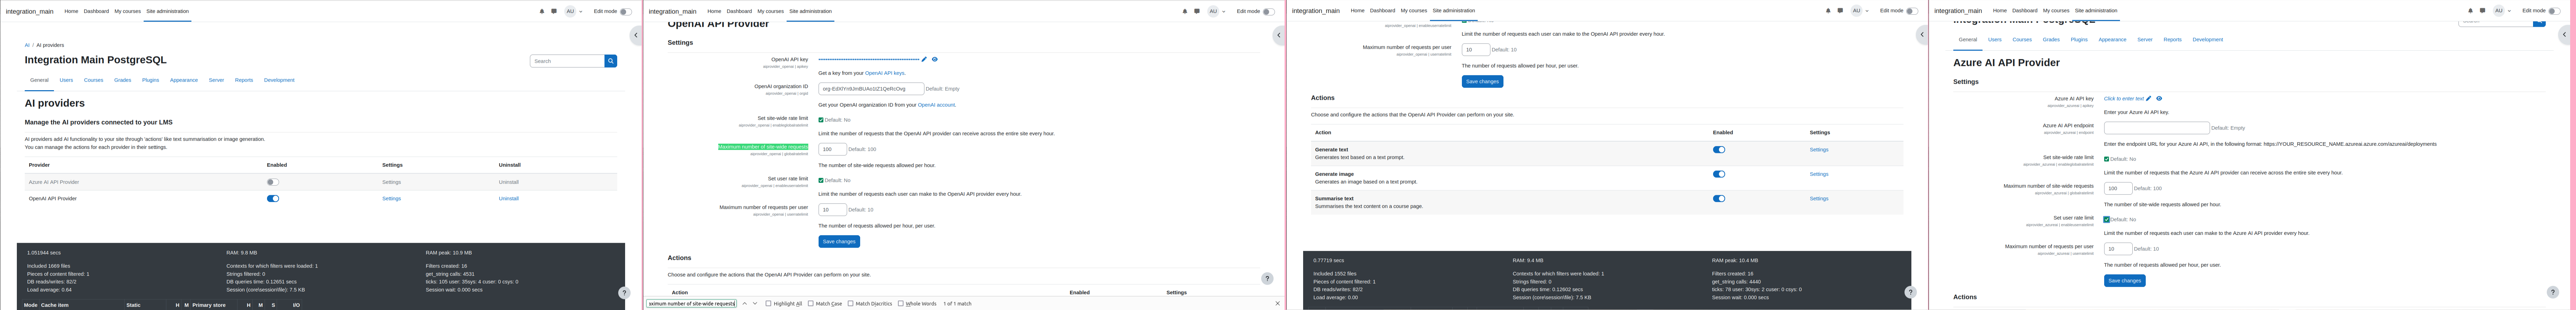The height and width of the screenshot is (310, 2576).
Task: Click Uninstall link for OpenAI API Provider
Action: click(x=509, y=198)
